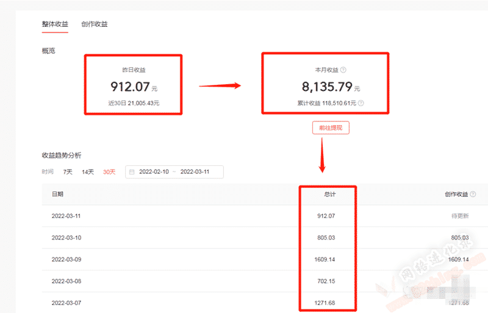Select the 2022-03-08 date cell
488x313 pixels.
66,281
